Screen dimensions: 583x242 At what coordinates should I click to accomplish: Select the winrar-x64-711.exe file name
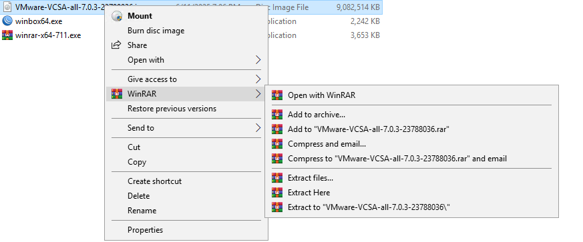[x=48, y=35]
